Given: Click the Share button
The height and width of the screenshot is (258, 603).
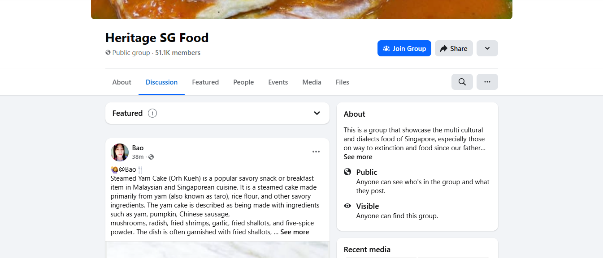Looking at the screenshot, I should click(x=454, y=48).
